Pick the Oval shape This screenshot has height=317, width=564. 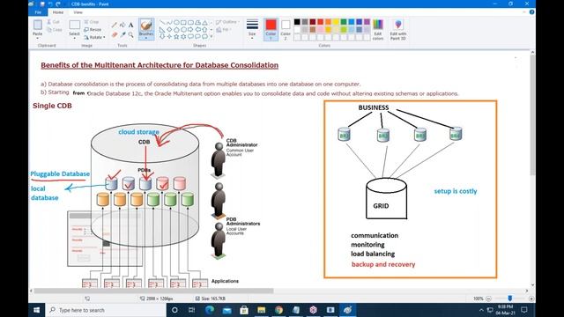pyautogui.click(x=176, y=22)
